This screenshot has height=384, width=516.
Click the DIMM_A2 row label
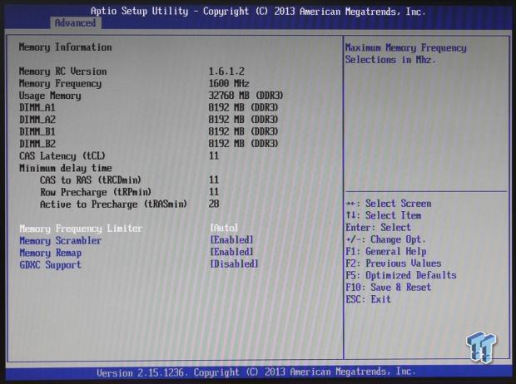click(x=37, y=120)
